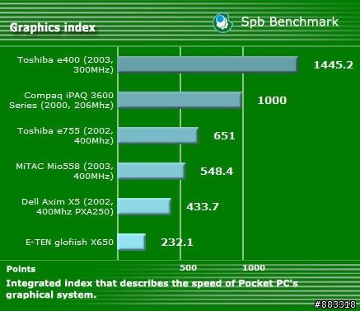The image size is (360, 311).
Task: Click the Integrated index description text
Action: pos(152,289)
